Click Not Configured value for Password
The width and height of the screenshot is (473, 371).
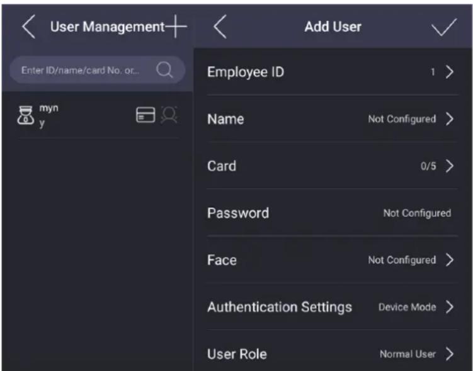tap(417, 214)
